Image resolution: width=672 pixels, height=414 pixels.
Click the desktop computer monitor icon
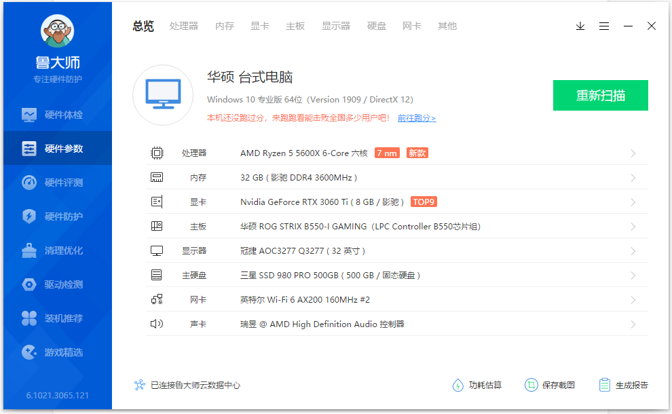tap(163, 95)
